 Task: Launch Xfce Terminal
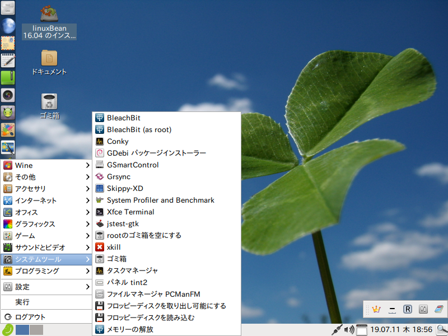pos(166,212)
